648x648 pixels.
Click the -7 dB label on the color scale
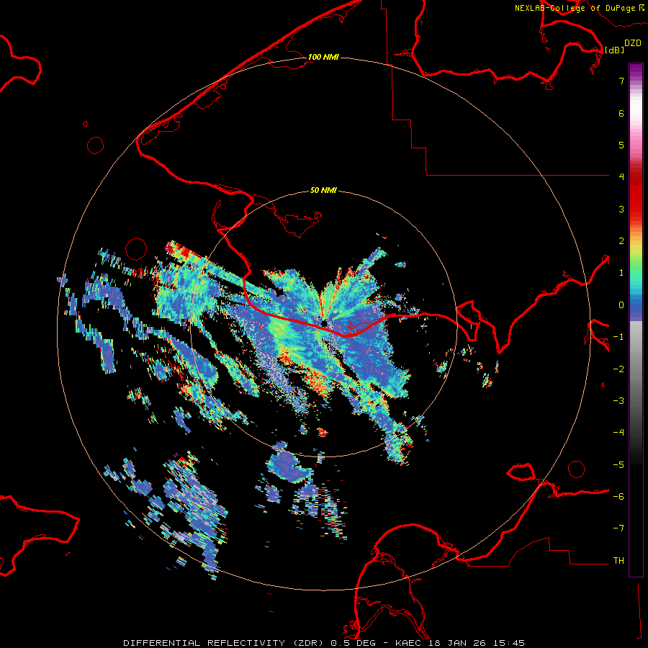point(618,528)
